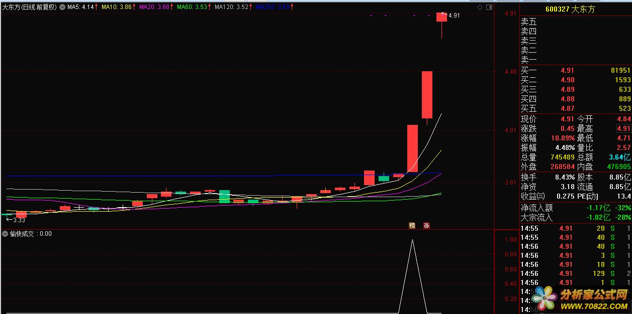
Task: Click the 净流入额 value -1.17亿
Action: (x=599, y=208)
